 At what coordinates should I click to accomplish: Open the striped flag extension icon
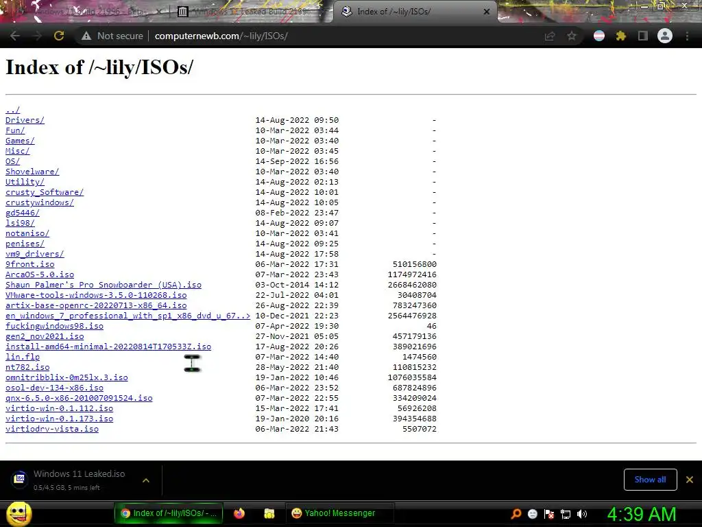tap(599, 36)
